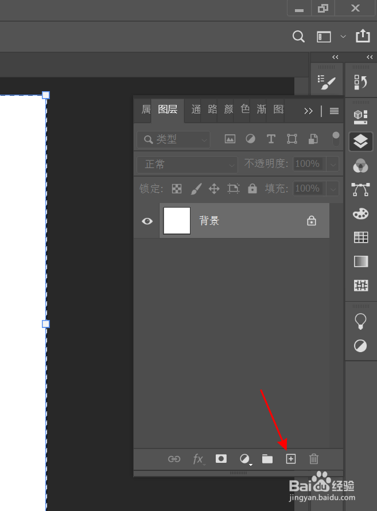Open the Brush Settings panel icon
The image size is (377, 511).
point(327,82)
